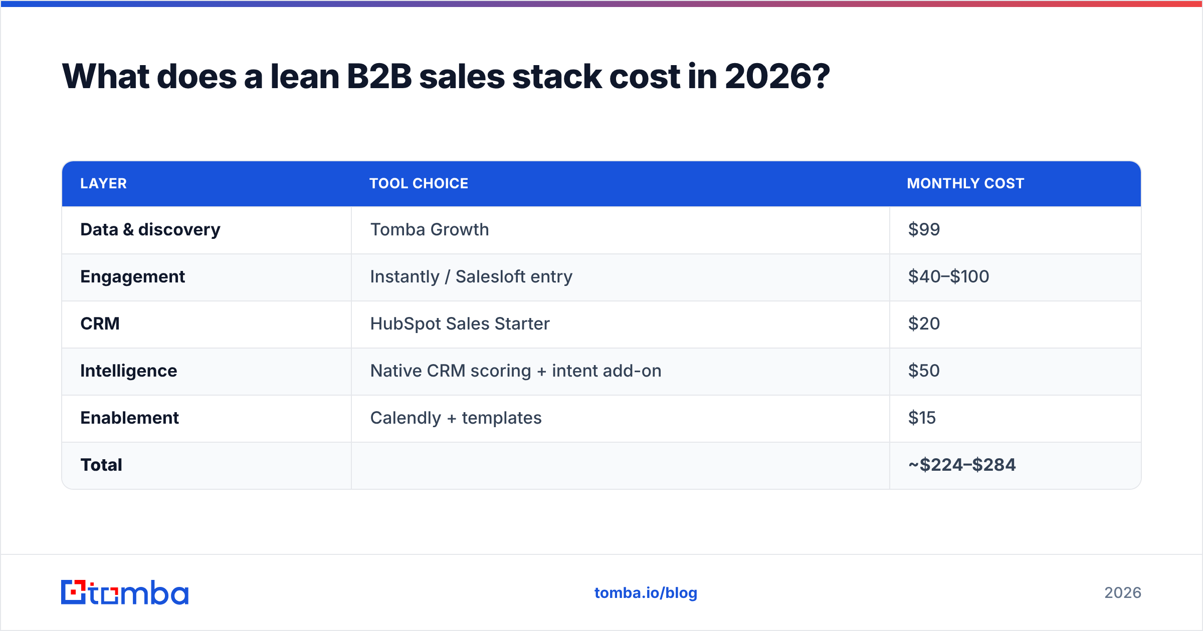The height and width of the screenshot is (631, 1203).
Task: Click the headline about lean B2B sales stack
Action: (x=446, y=77)
